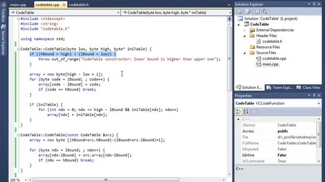Screen dimensions: 325x182
Task: Select Solution 'CodeTable' (1 project) node
Action: pos(271,19)
